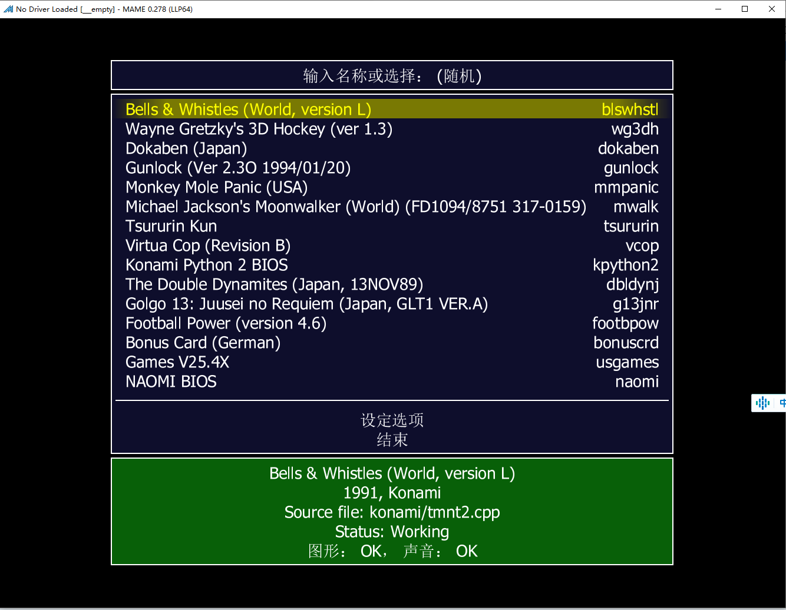Click the g13jnr short name
Image resolution: width=786 pixels, height=610 pixels.
click(x=636, y=304)
